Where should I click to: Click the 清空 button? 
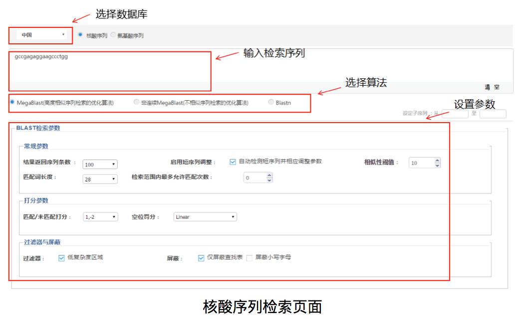tap(492, 87)
